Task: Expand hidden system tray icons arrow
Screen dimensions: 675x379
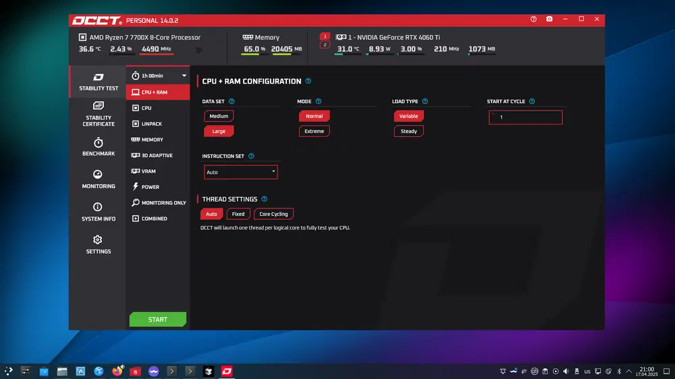Action: coord(629,372)
